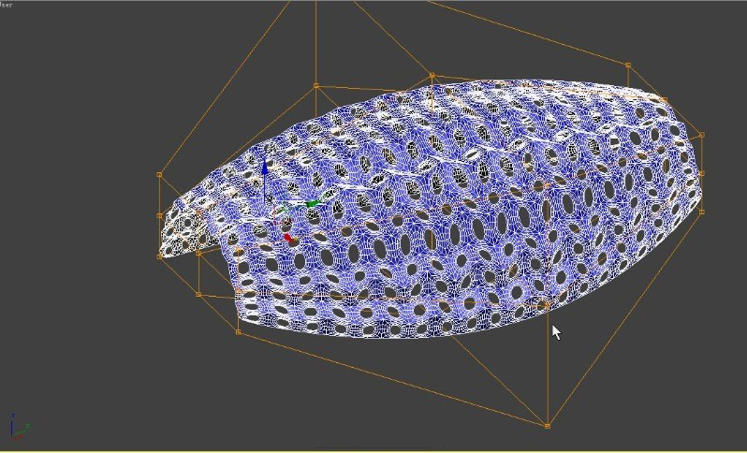Viewport: 747px width, 453px height.
Task: Select the lattice control point just above the mouse cursor
Action: pos(548,304)
